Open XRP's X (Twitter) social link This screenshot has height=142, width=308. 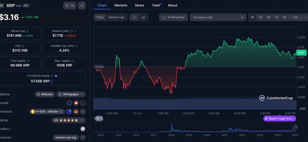pyautogui.click(x=69, y=103)
